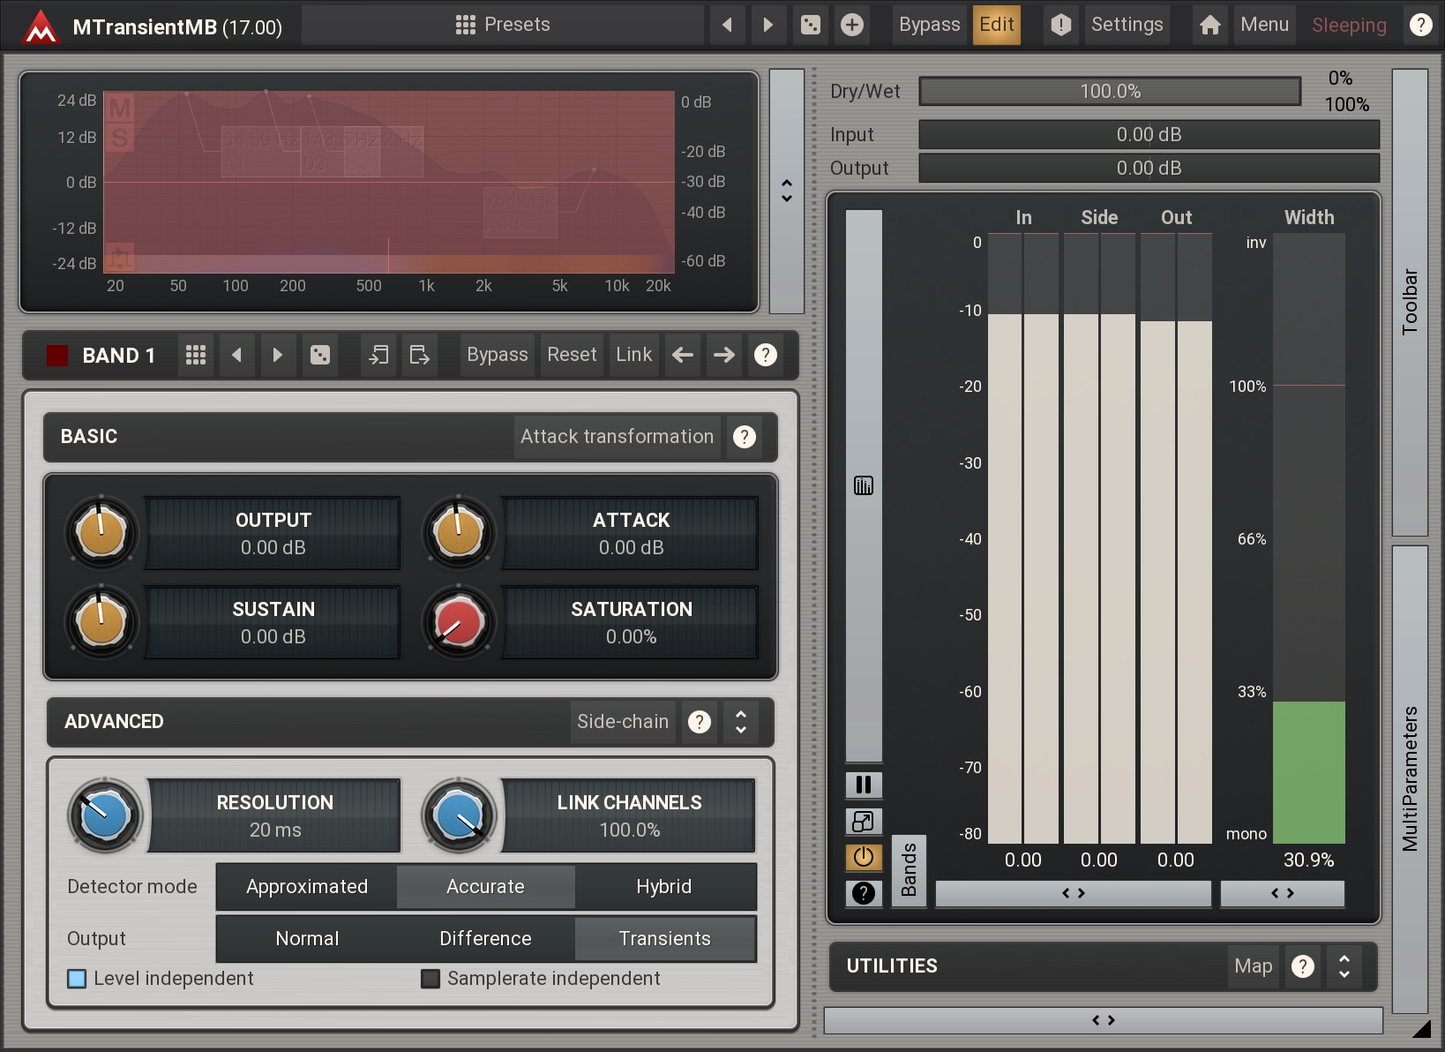Toggle the meters power button
The height and width of the screenshot is (1052, 1445).
point(864,857)
